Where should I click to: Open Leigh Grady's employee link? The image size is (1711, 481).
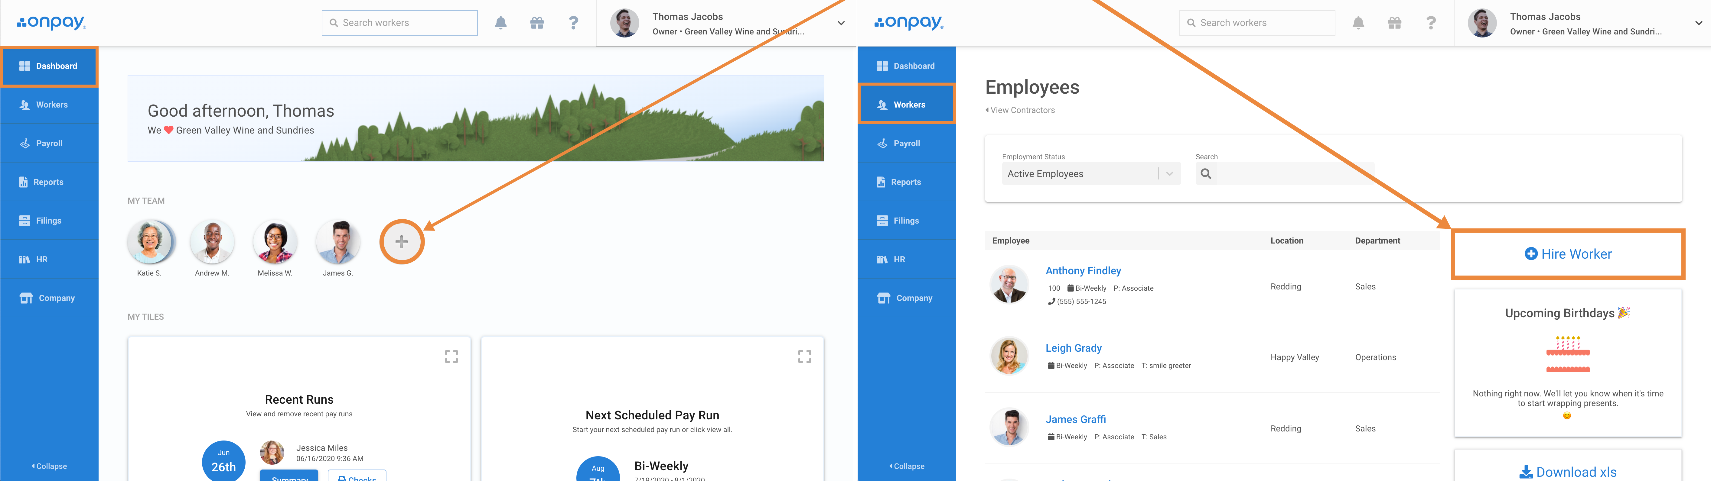coord(1073,348)
